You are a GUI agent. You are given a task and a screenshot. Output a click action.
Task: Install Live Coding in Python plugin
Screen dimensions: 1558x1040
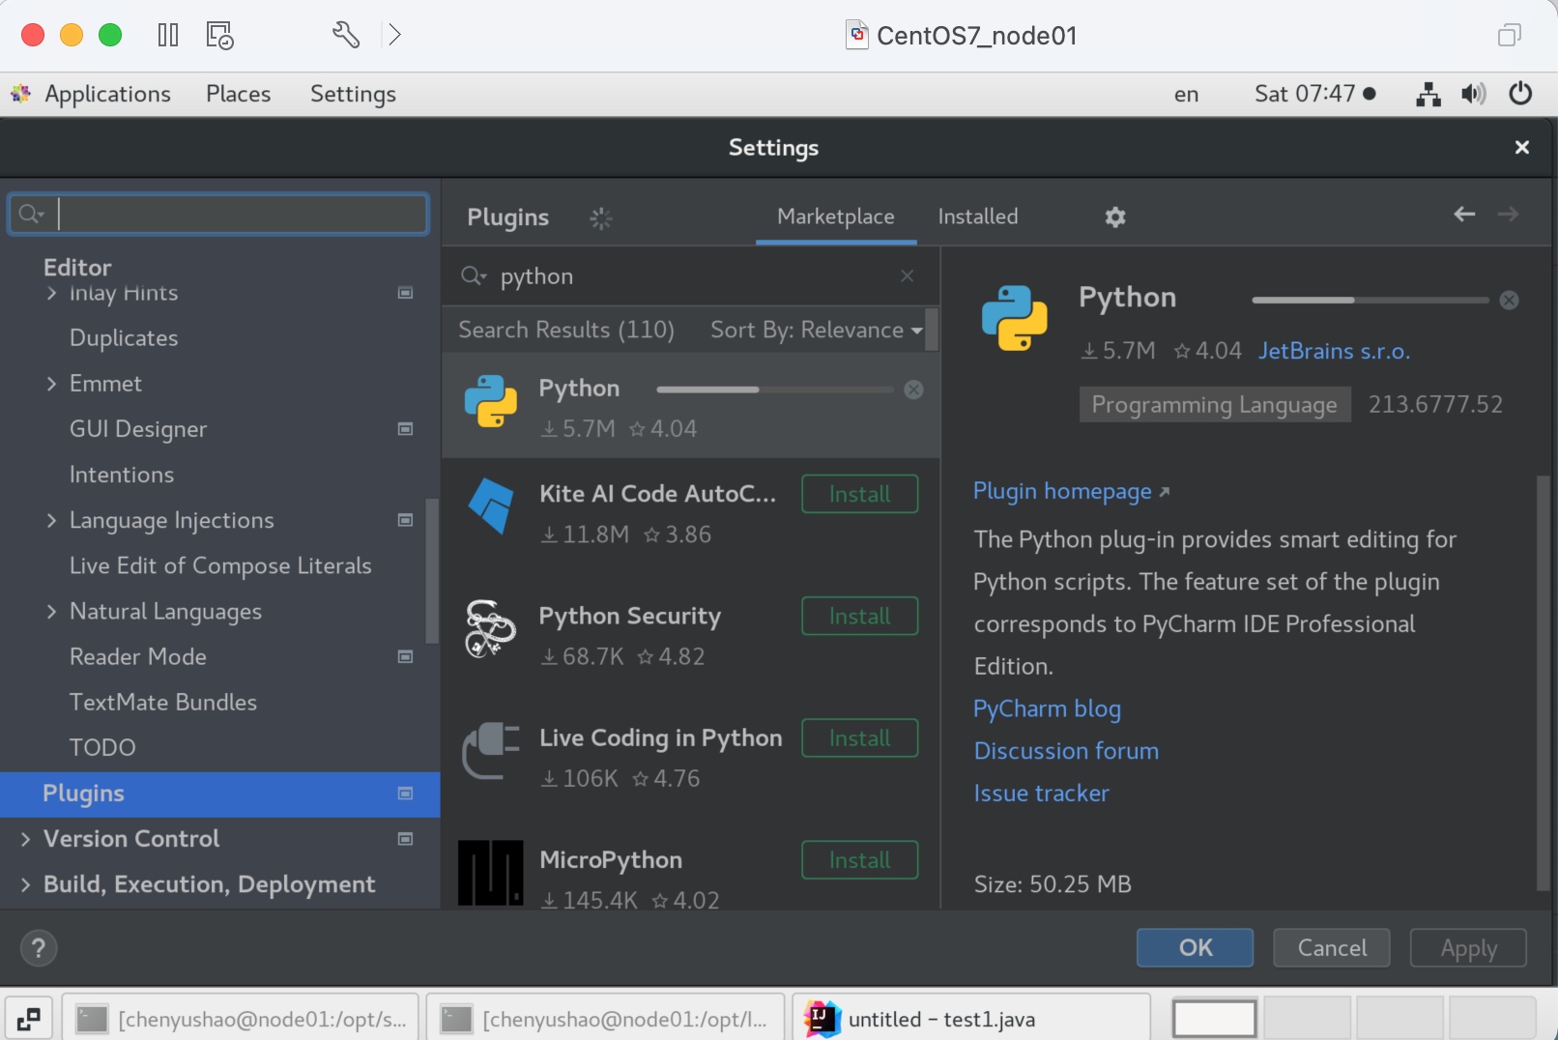(859, 737)
